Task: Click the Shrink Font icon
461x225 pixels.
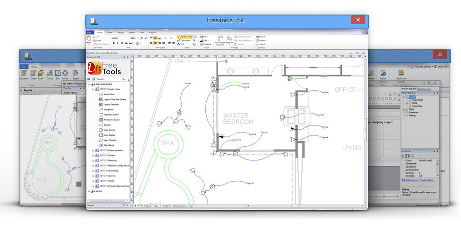Action: pos(146,38)
